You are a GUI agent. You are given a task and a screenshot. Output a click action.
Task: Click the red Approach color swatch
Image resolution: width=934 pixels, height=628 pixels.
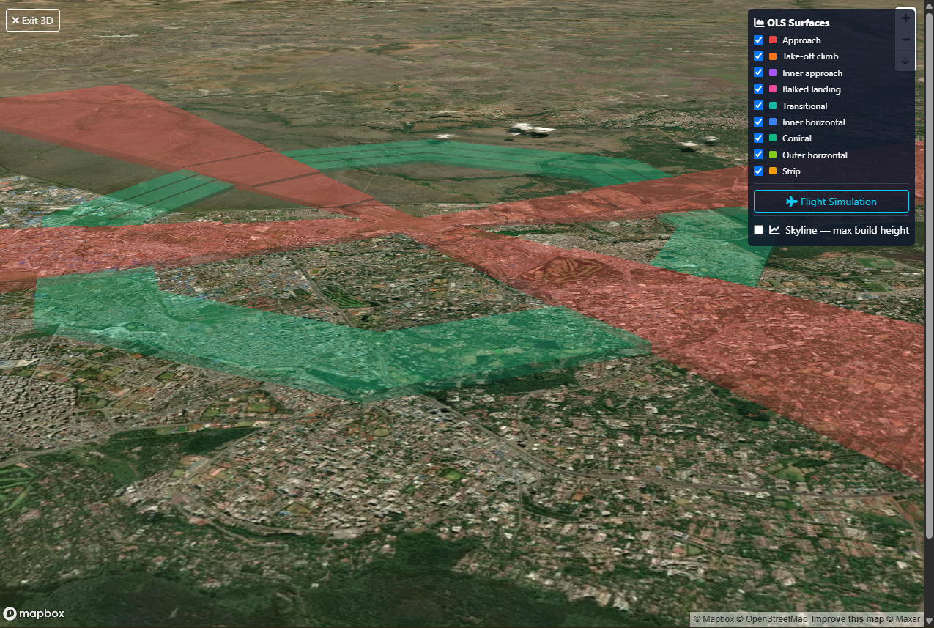pos(773,40)
